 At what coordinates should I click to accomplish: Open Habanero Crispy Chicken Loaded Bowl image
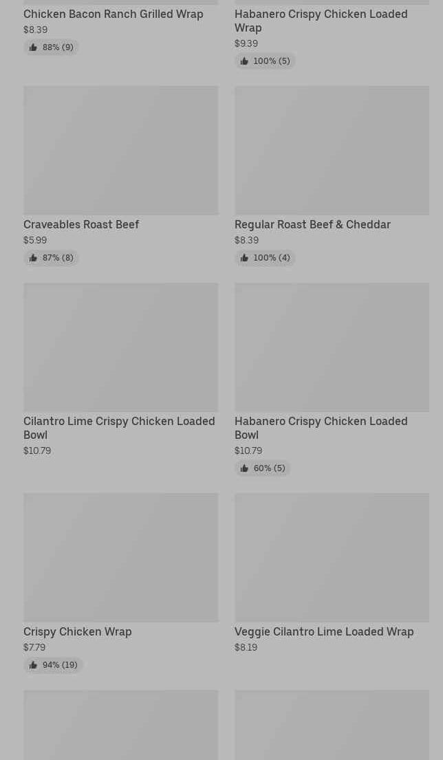click(x=332, y=347)
